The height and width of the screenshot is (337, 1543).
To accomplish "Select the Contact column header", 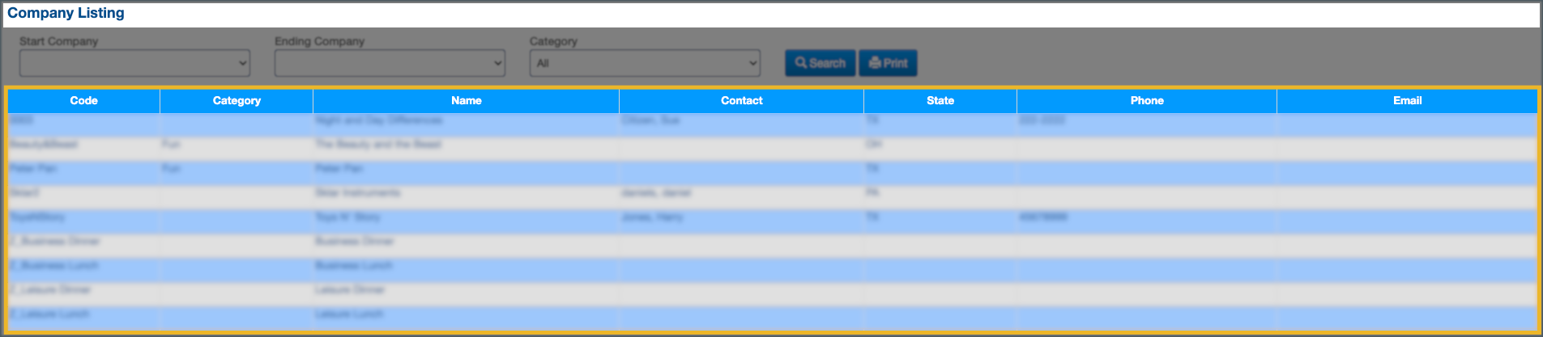I will coord(741,101).
